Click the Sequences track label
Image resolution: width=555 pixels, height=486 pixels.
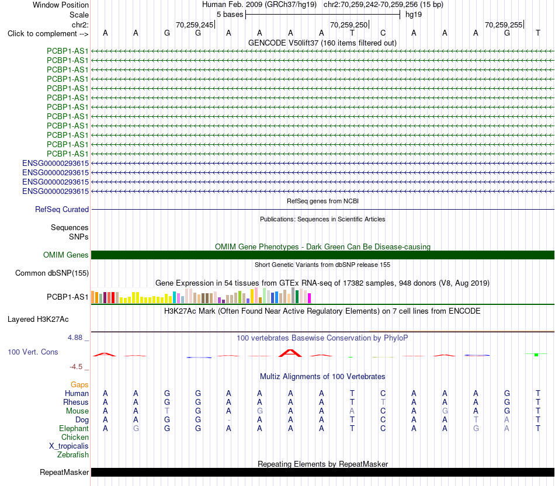70,228
